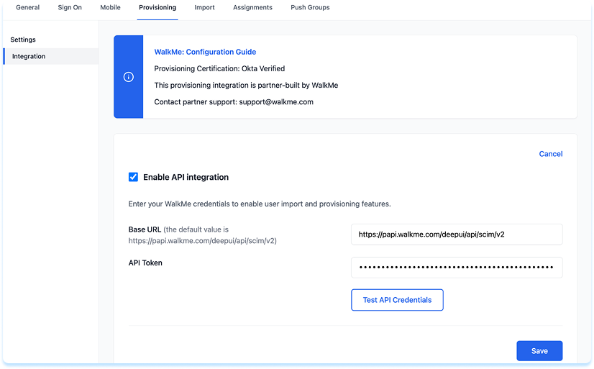Click the Cancel link

550,154
